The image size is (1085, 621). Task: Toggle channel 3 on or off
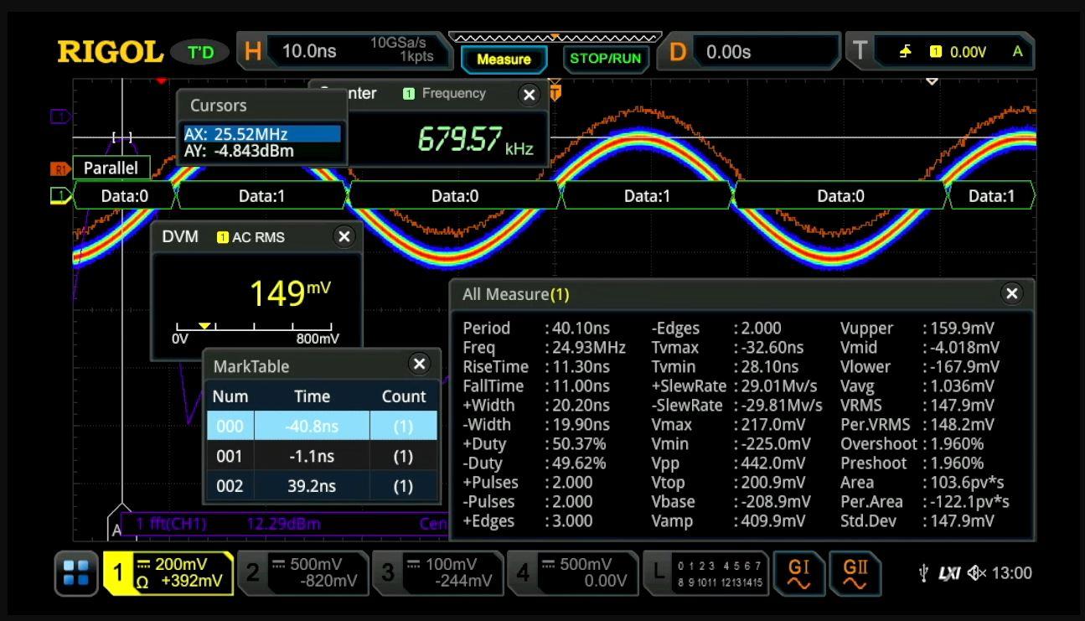pyautogui.click(x=438, y=573)
